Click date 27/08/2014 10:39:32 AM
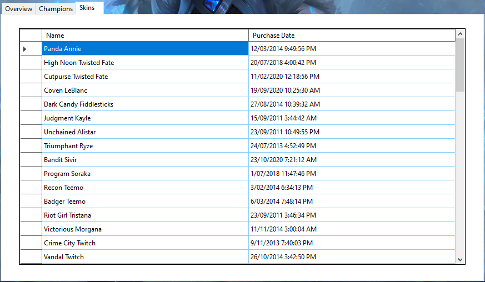Viewport: 485px width, 282px height. pos(352,104)
